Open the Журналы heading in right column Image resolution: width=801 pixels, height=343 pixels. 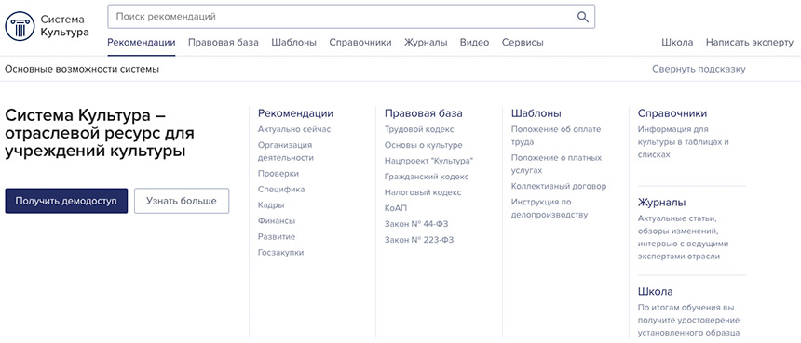click(x=661, y=203)
